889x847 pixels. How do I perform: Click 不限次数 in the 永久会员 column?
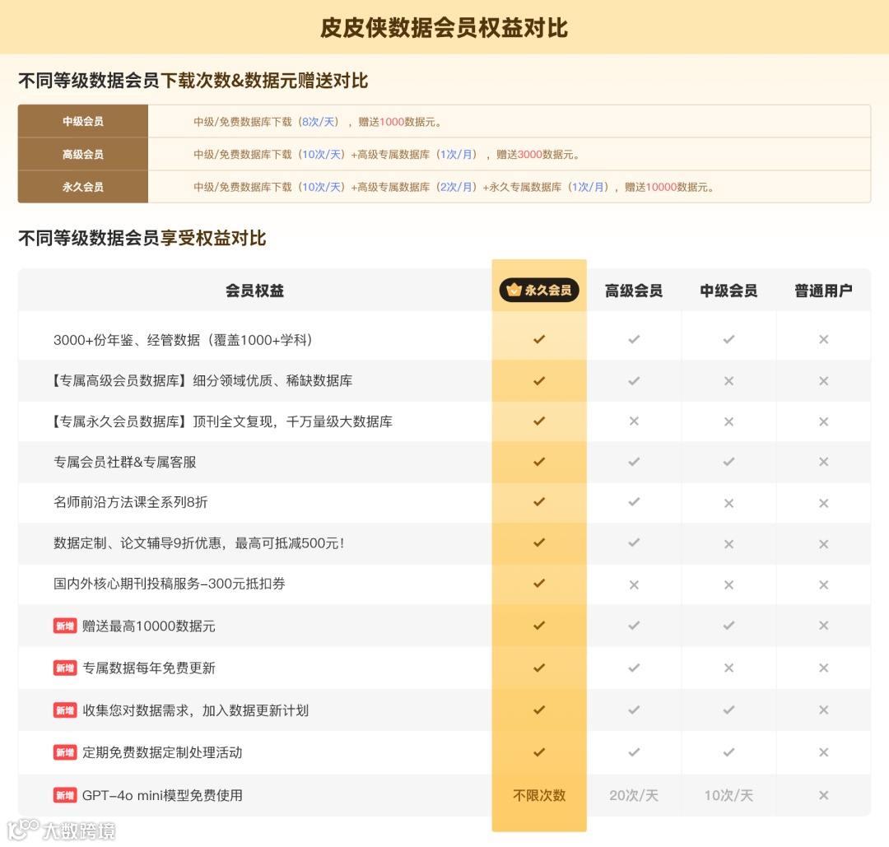click(x=538, y=795)
